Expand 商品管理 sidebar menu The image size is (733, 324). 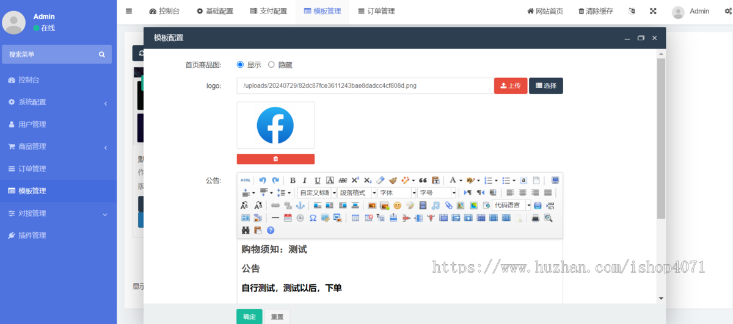(x=58, y=146)
